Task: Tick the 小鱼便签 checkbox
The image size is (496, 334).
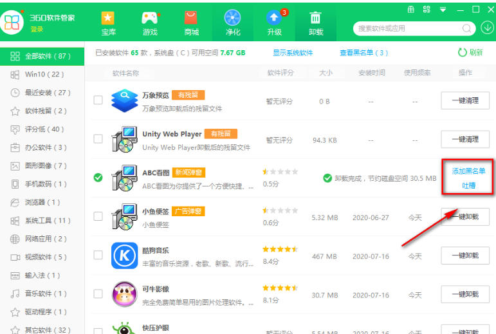Action: pyautogui.click(x=98, y=216)
